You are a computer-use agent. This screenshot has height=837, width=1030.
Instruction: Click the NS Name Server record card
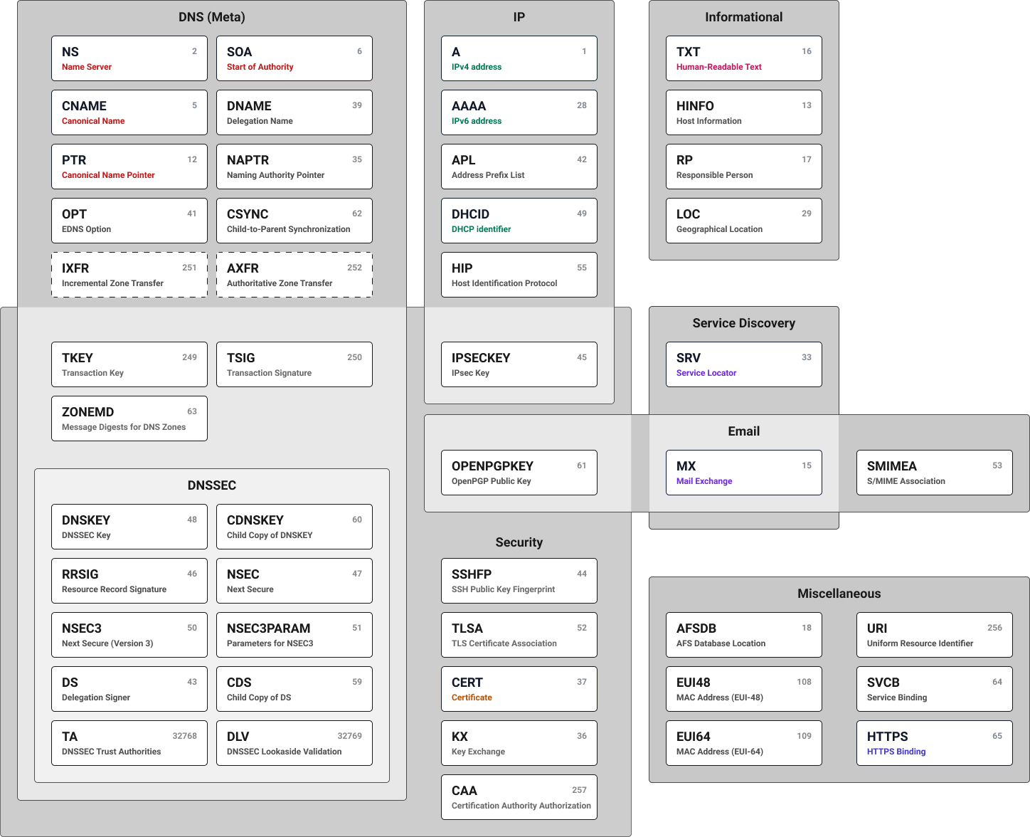click(129, 58)
